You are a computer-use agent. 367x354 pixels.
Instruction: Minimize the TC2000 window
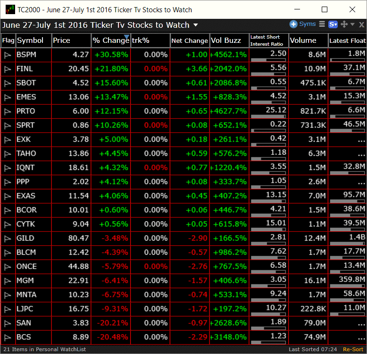click(297, 9)
